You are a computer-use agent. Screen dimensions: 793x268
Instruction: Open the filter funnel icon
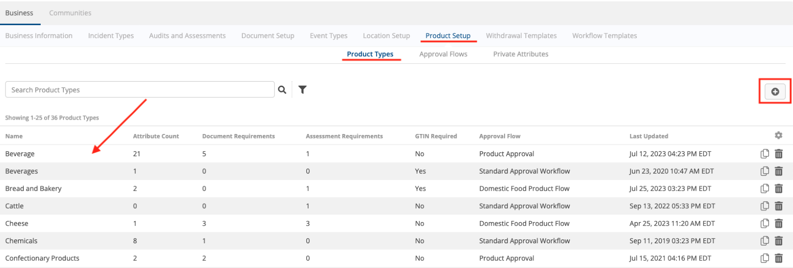point(302,89)
